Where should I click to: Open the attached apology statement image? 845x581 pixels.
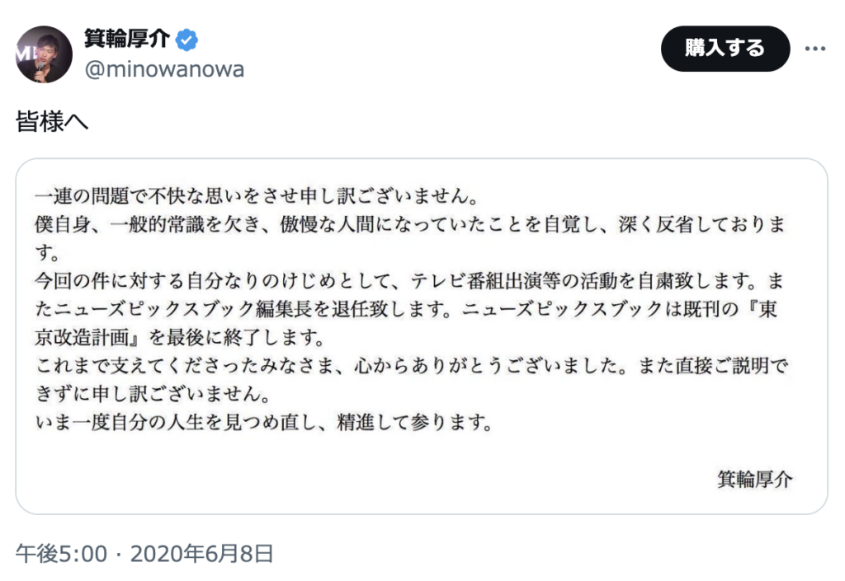422,336
